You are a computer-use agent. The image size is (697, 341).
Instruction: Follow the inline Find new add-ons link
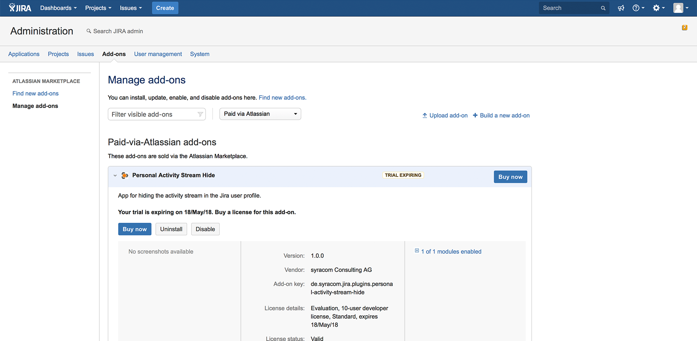[x=283, y=98]
